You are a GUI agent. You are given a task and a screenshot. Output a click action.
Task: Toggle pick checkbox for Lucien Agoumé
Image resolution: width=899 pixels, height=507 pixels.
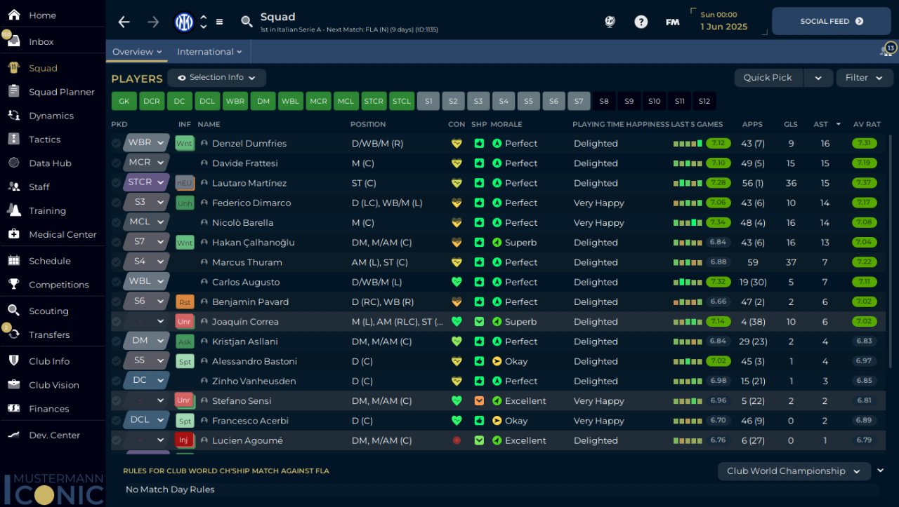pyautogui.click(x=117, y=440)
